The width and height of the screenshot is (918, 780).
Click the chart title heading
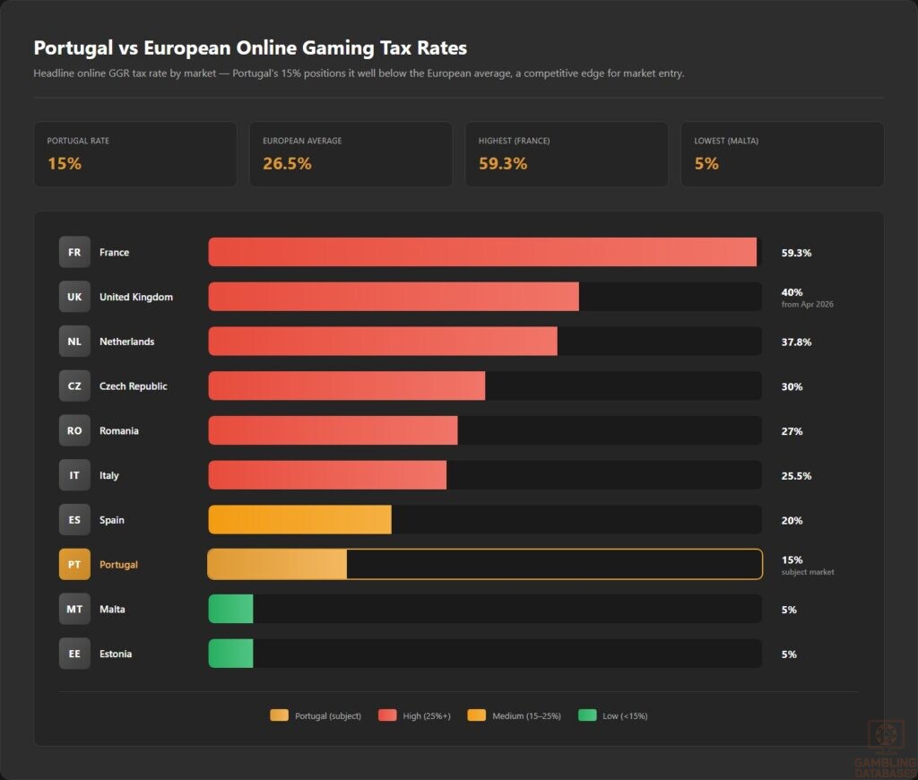tap(250, 48)
